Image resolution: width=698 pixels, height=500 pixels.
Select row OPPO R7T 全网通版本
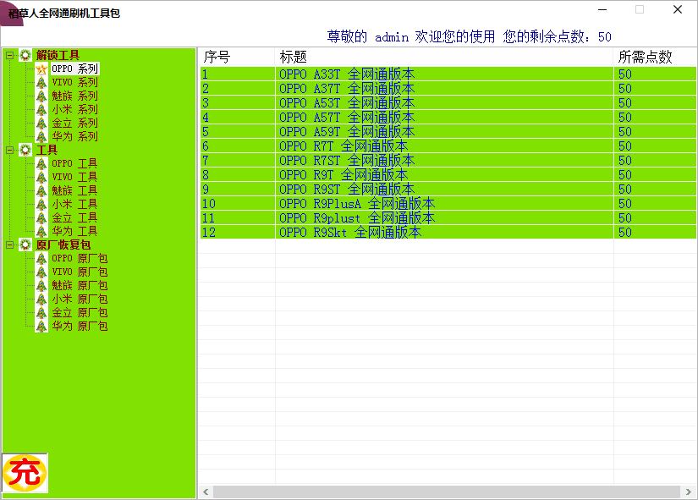click(448, 146)
